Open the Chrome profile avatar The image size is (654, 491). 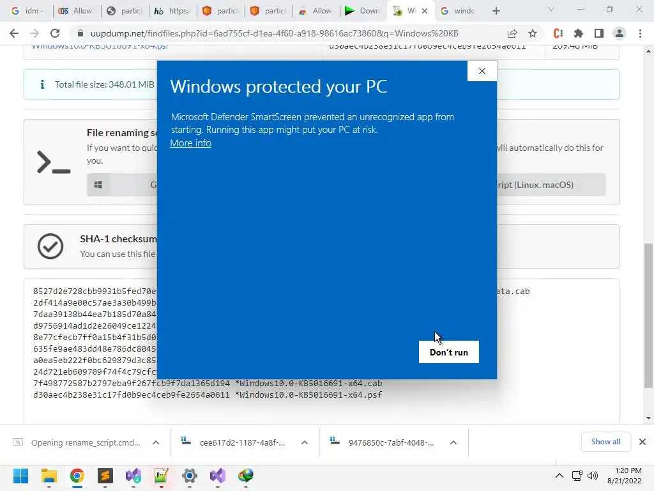pos(620,33)
